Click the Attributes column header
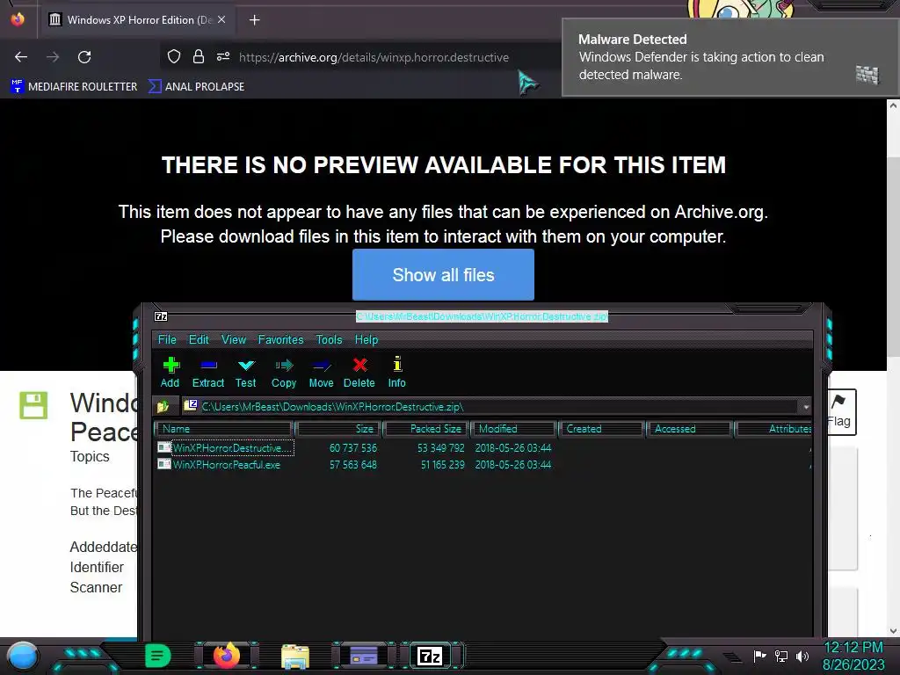The height and width of the screenshot is (675, 900). point(773,429)
